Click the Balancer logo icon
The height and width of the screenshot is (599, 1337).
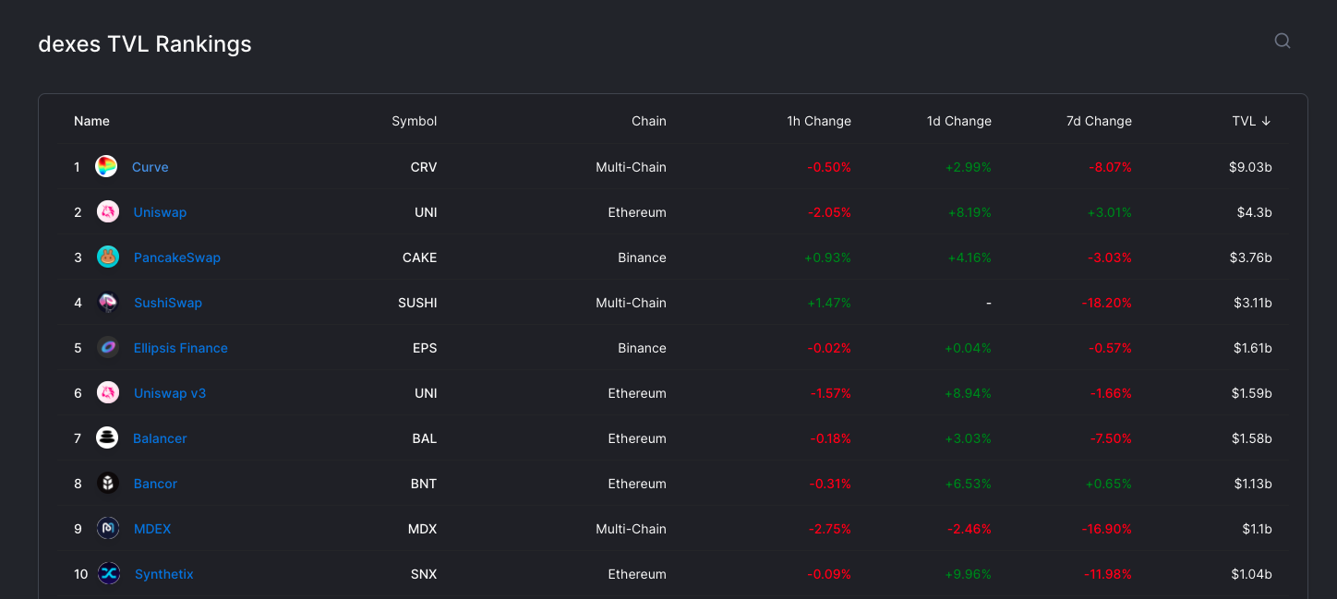pyautogui.click(x=107, y=438)
